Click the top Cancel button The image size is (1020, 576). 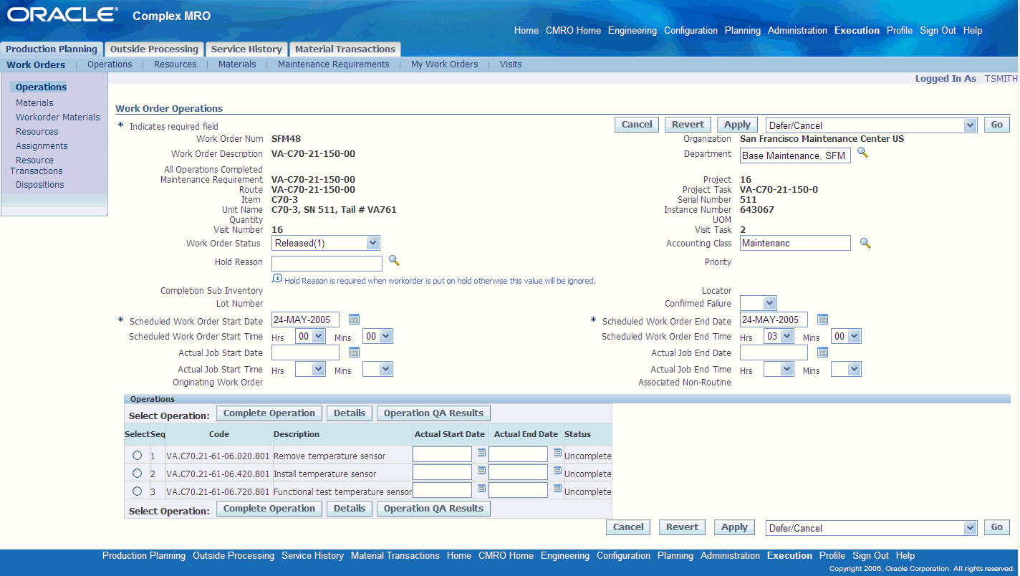click(637, 125)
